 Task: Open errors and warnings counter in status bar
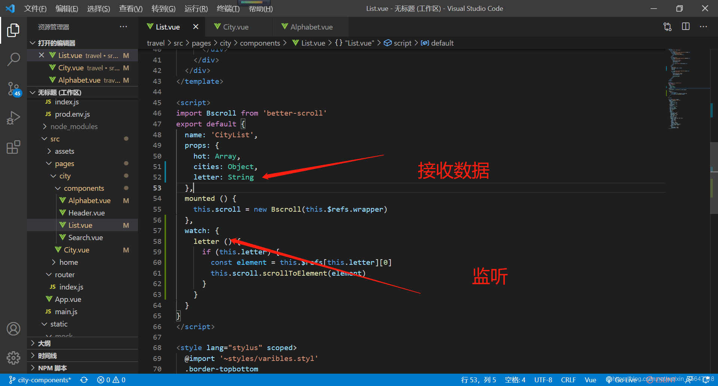tap(111, 380)
